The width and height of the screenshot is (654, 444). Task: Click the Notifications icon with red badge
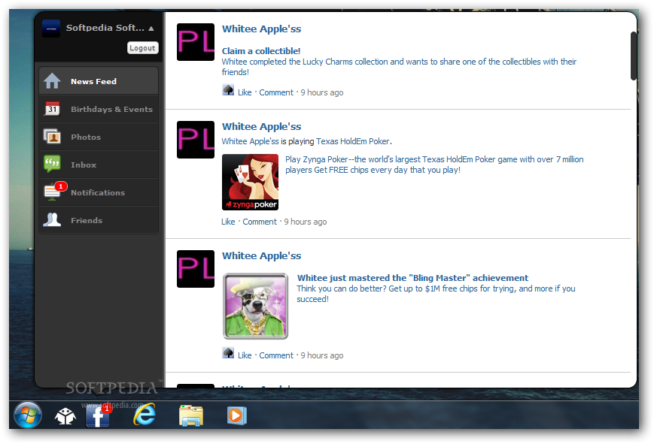(x=55, y=192)
